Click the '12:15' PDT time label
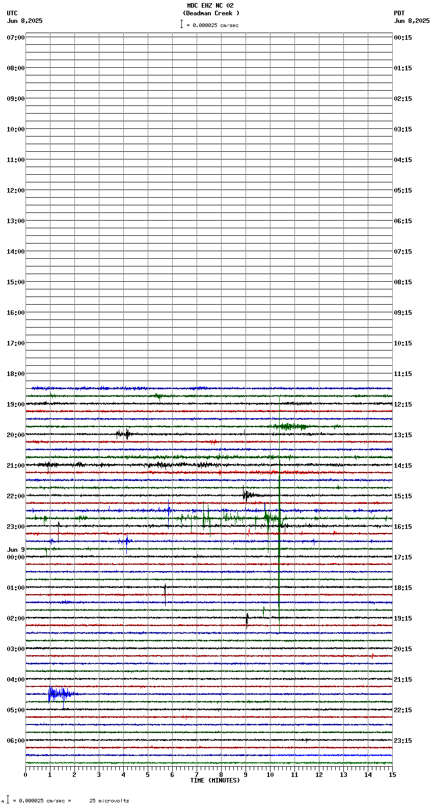 tap(403, 405)
